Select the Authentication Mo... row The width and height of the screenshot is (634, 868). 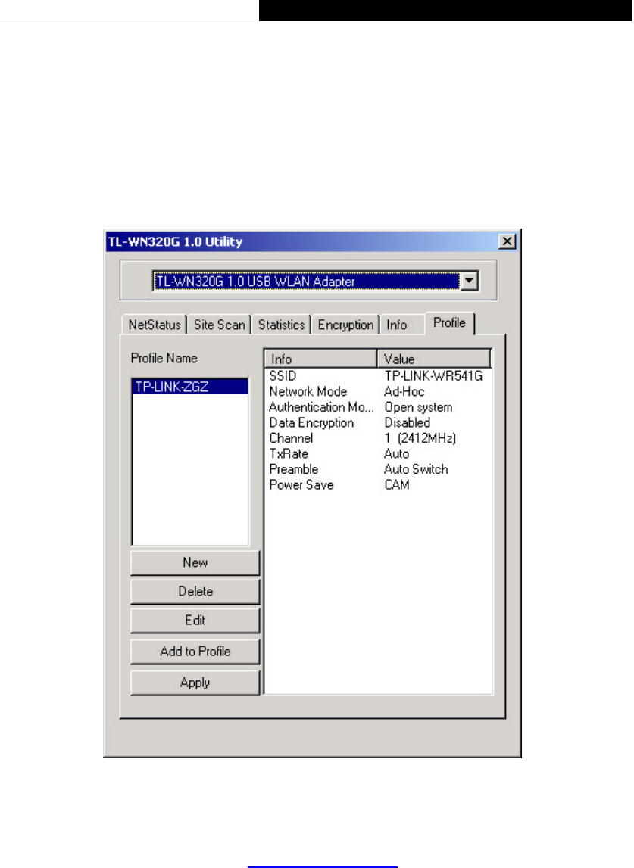[321, 407]
